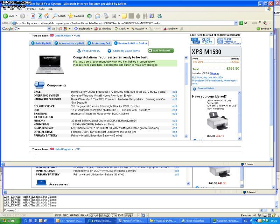Click the Add To Basket button
This screenshot has height=224, width=280.
click(x=161, y=51)
